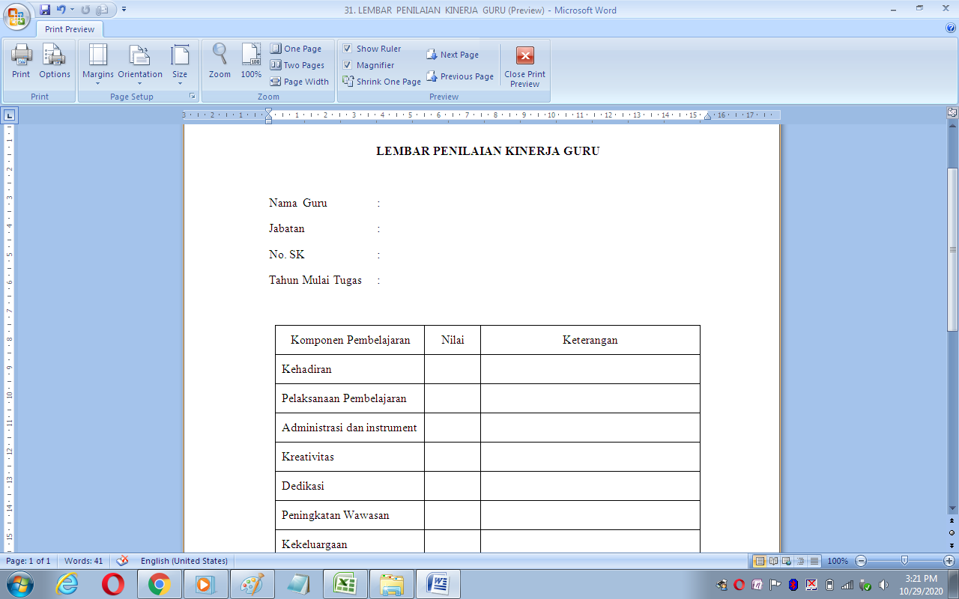Click the Print icon in the ribbon
This screenshot has width=959, height=599.
coord(21,60)
